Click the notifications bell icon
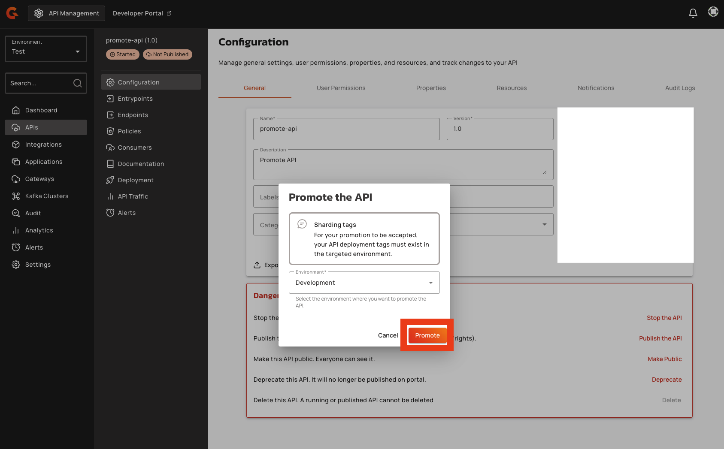The width and height of the screenshot is (724, 449). (693, 13)
